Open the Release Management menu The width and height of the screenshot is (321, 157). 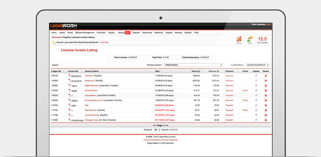pyautogui.click(x=85, y=33)
